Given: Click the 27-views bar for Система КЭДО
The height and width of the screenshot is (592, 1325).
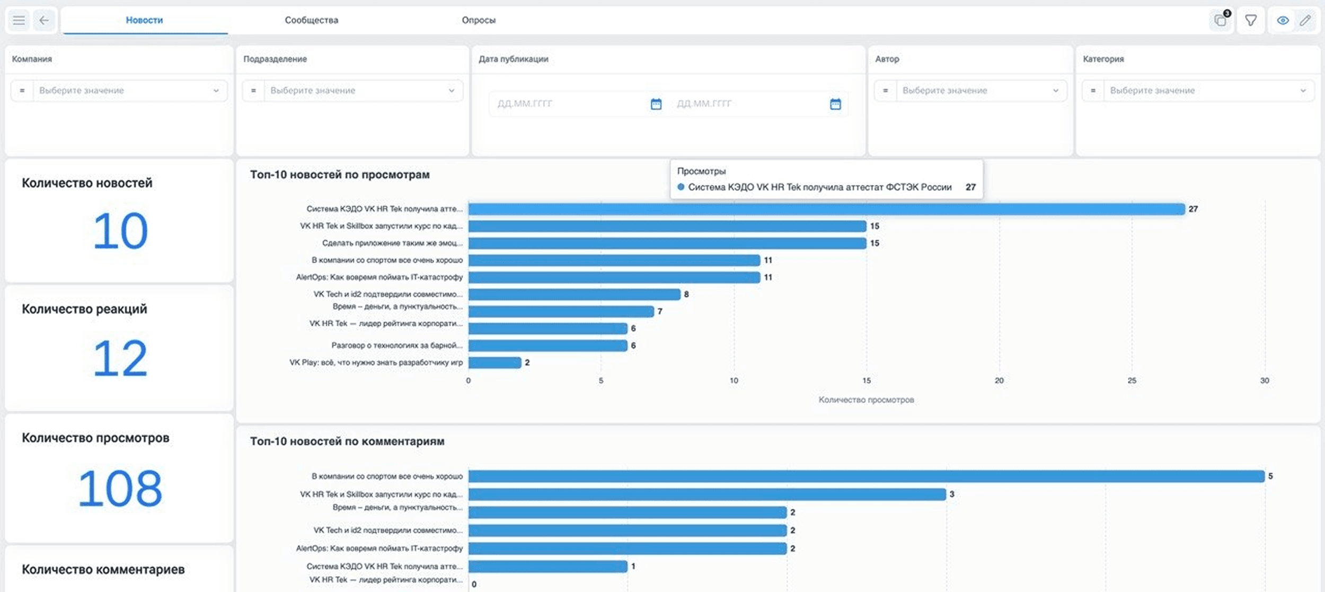Looking at the screenshot, I should click(x=826, y=209).
